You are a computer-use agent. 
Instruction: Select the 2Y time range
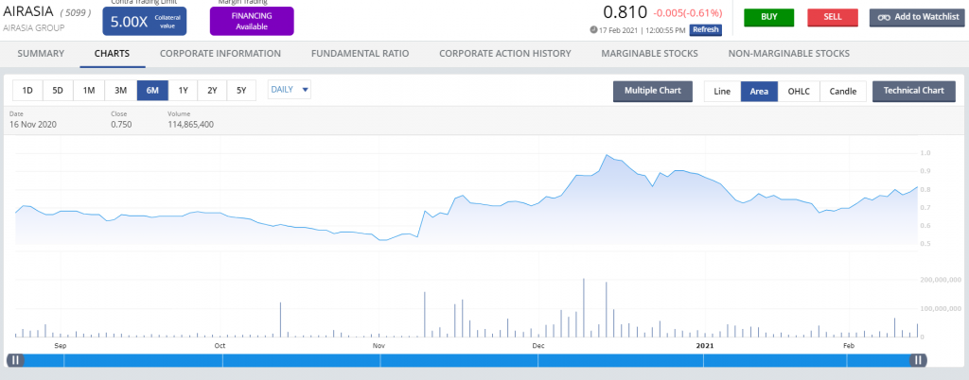coord(212,91)
